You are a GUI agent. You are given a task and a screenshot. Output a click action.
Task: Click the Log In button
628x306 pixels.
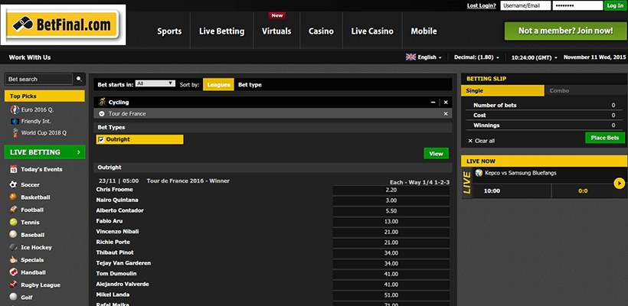pos(615,5)
